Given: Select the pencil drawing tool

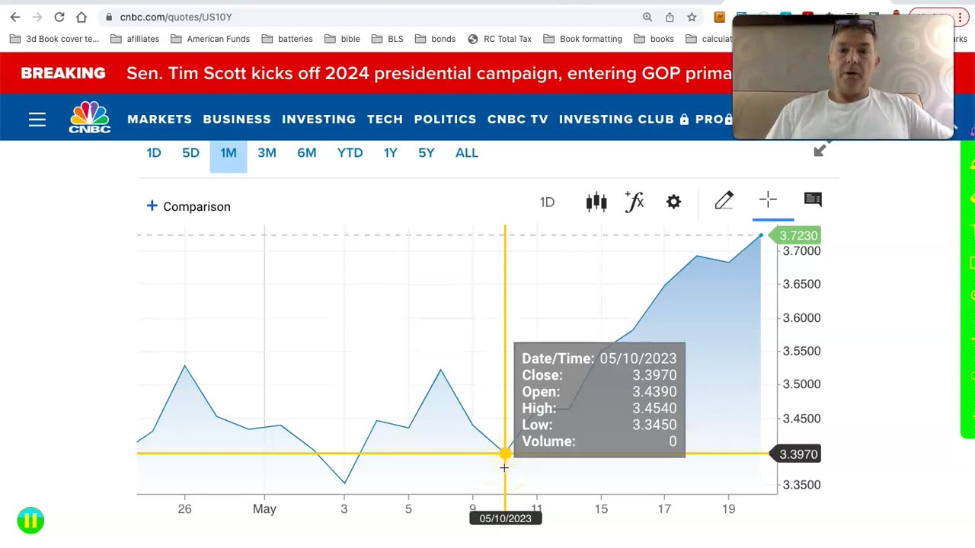Looking at the screenshot, I should 724,200.
